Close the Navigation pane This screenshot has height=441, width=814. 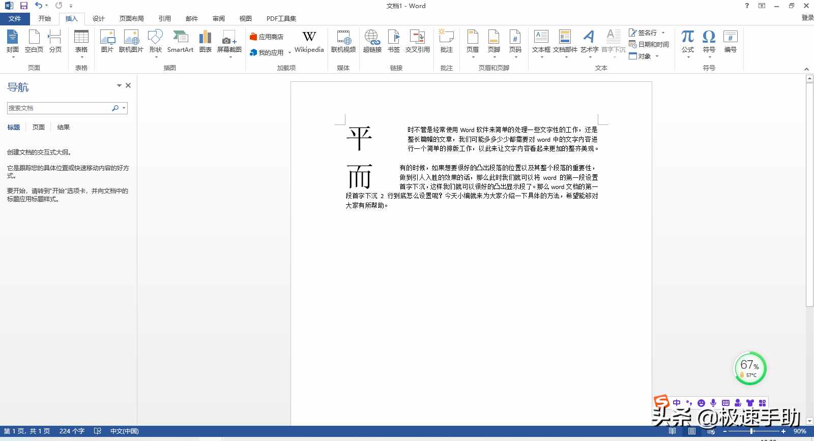tap(128, 85)
